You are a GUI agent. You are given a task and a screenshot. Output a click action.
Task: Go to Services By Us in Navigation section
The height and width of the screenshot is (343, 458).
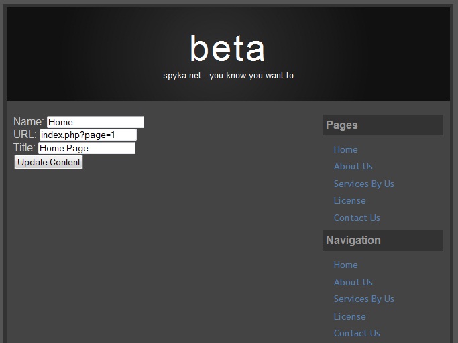(x=364, y=299)
